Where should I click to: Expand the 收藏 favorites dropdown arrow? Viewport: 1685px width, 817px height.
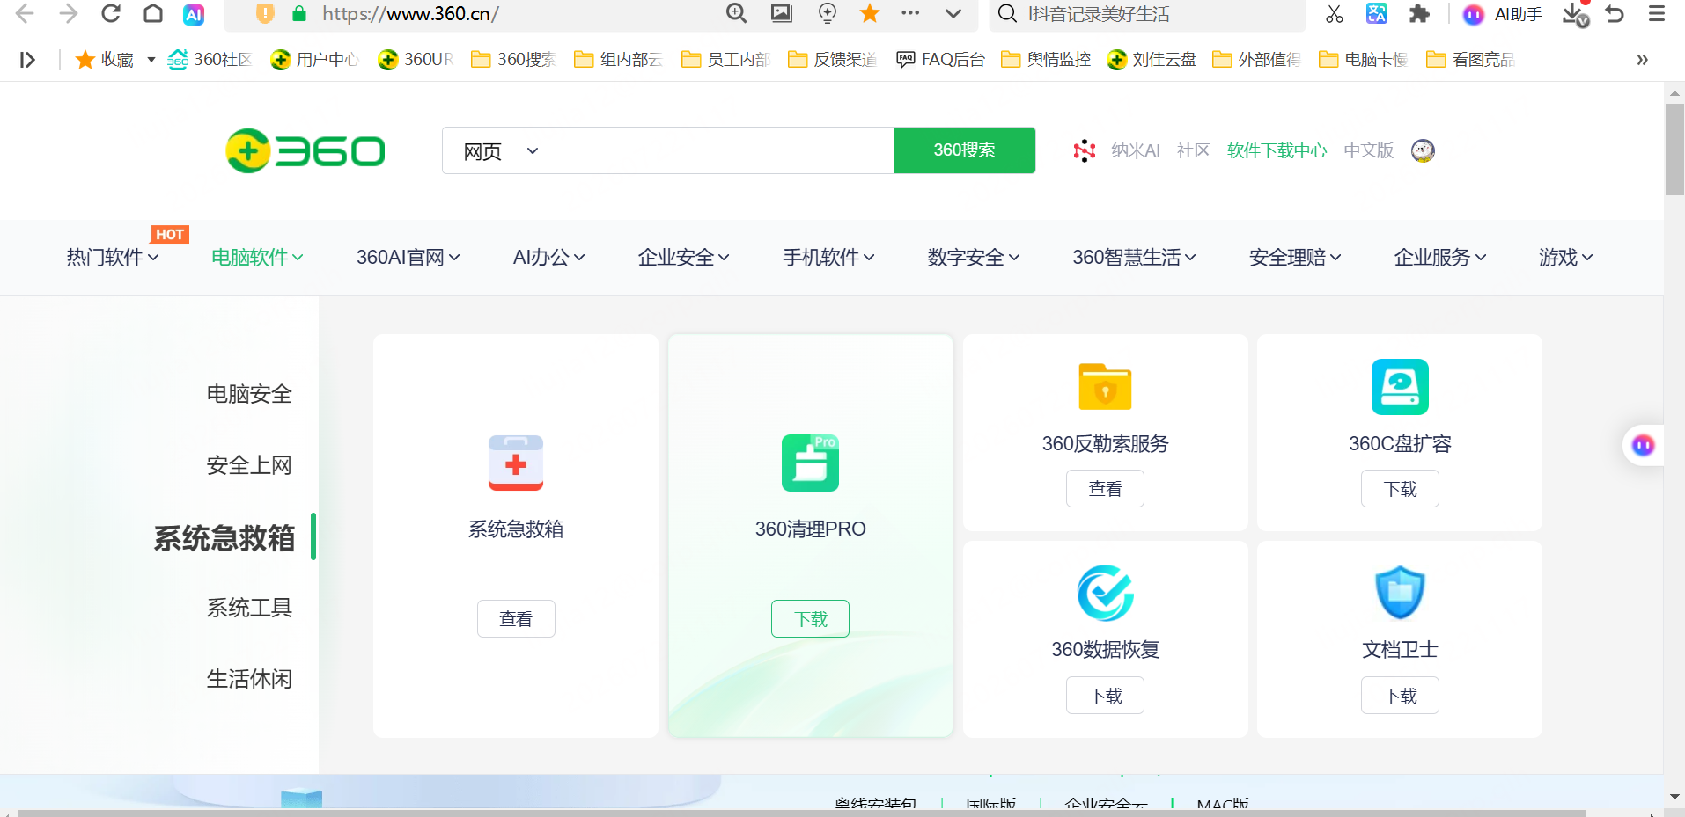coord(151,60)
